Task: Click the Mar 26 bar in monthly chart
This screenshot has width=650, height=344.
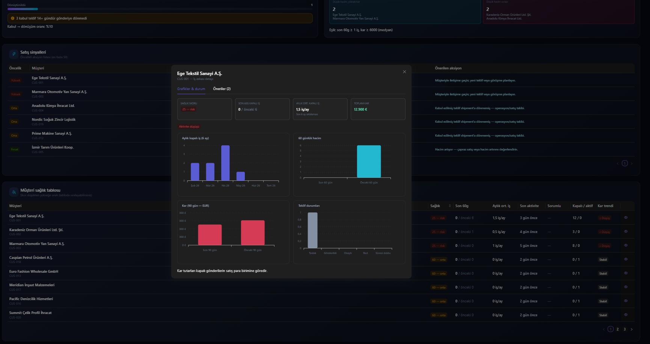Action: tap(210, 172)
